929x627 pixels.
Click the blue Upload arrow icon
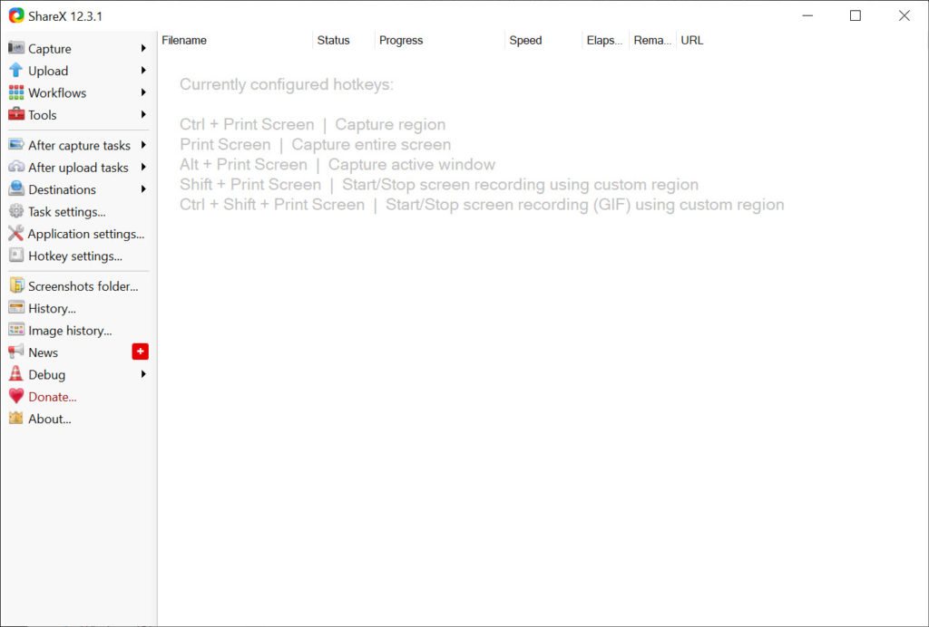(x=16, y=71)
